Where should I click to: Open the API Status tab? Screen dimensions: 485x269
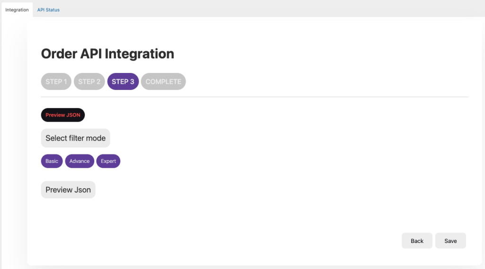pyautogui.click(x=48, y=9)
